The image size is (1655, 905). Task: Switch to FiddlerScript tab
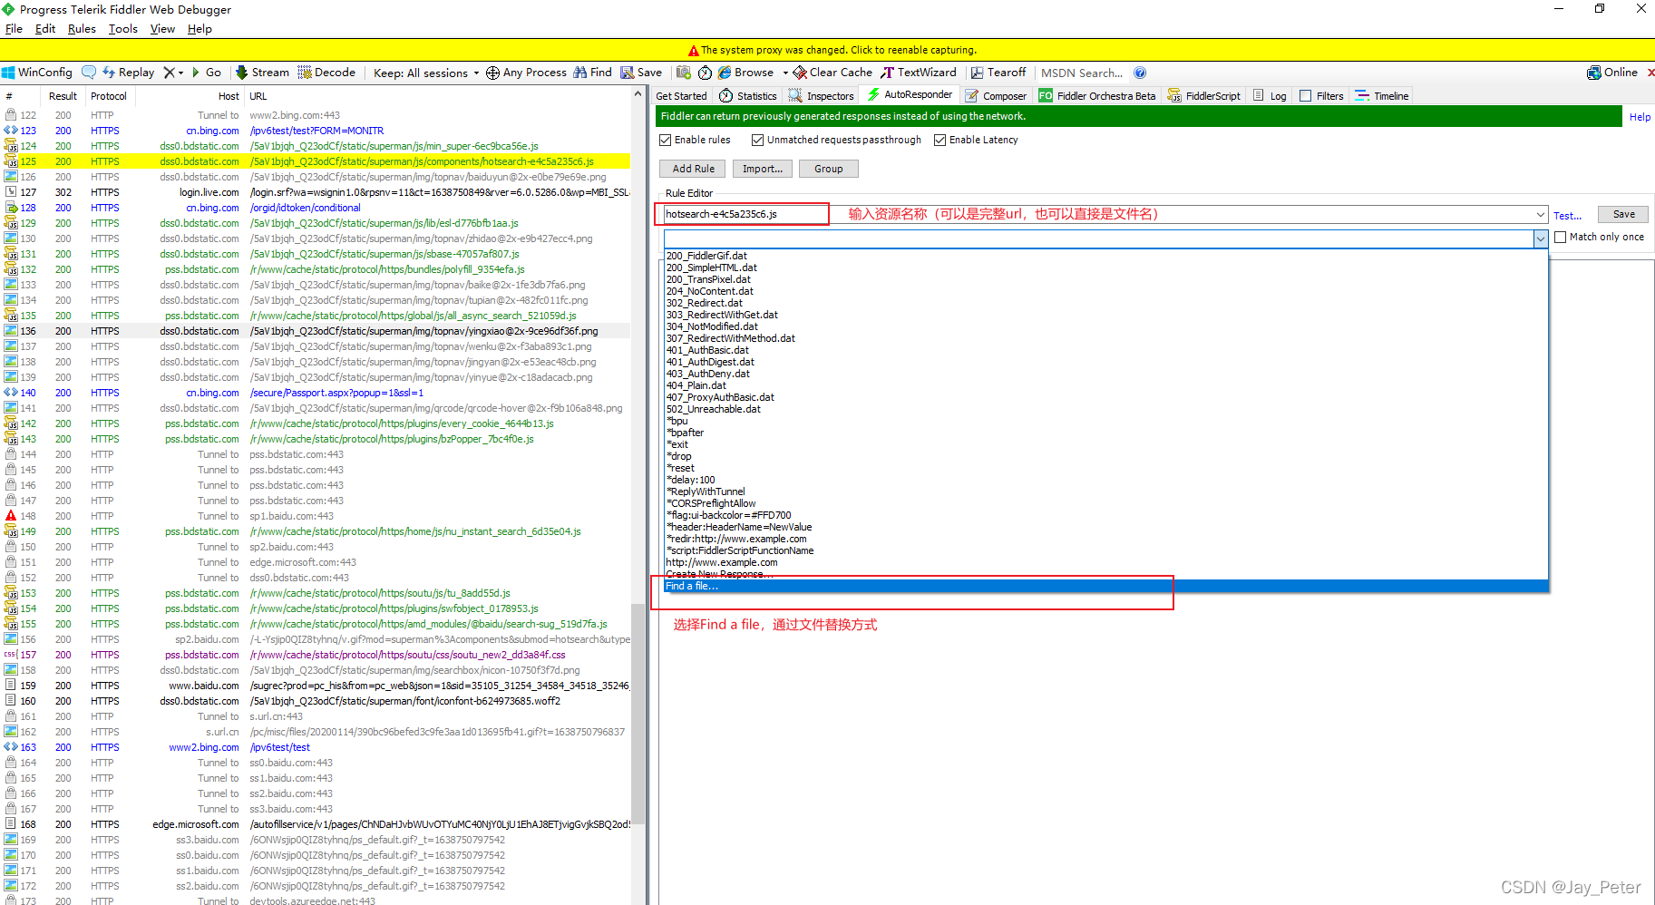[x=1204, y=96]
